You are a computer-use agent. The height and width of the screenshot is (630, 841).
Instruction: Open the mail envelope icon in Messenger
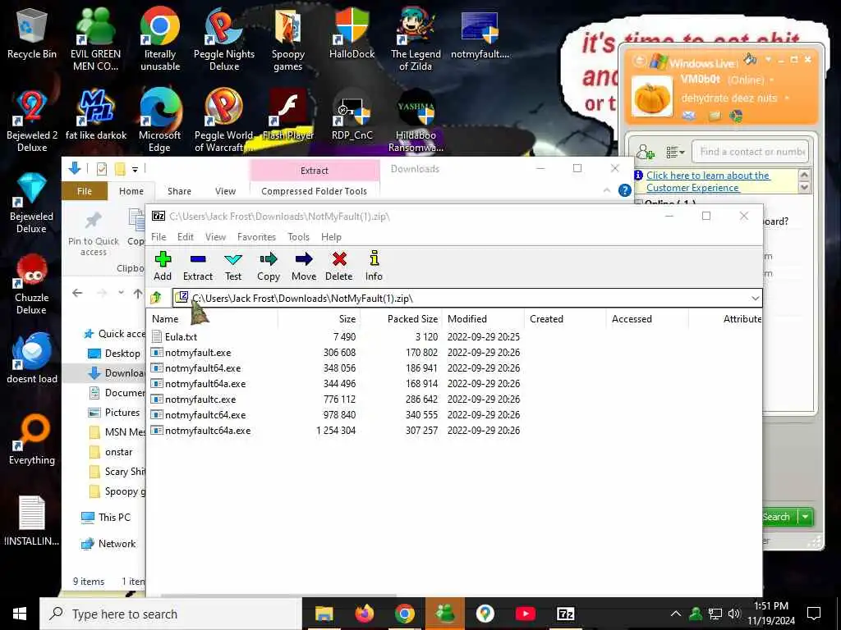tap(689, 116)
